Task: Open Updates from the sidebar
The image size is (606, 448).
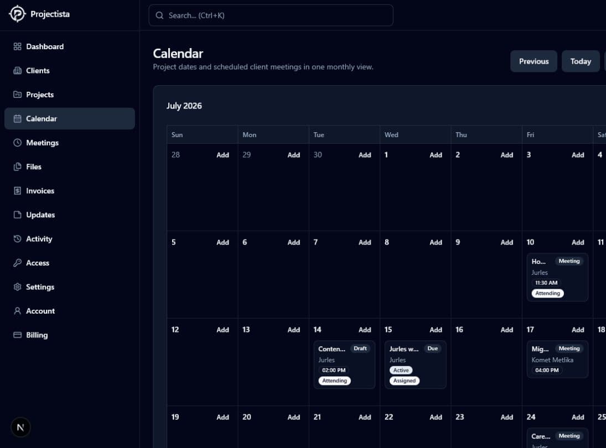Action: point(40,215)
